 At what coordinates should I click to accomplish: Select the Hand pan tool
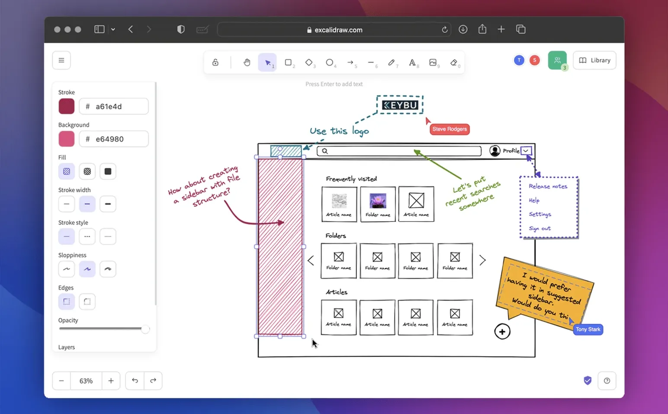[x=247, y=62]
